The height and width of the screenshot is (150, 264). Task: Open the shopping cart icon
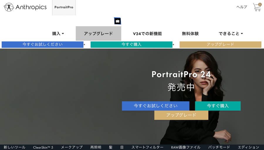coord(257,7)
